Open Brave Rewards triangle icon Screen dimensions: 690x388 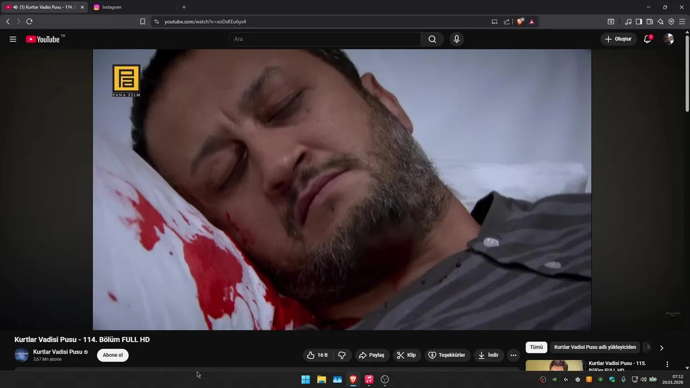coord(532,22)
